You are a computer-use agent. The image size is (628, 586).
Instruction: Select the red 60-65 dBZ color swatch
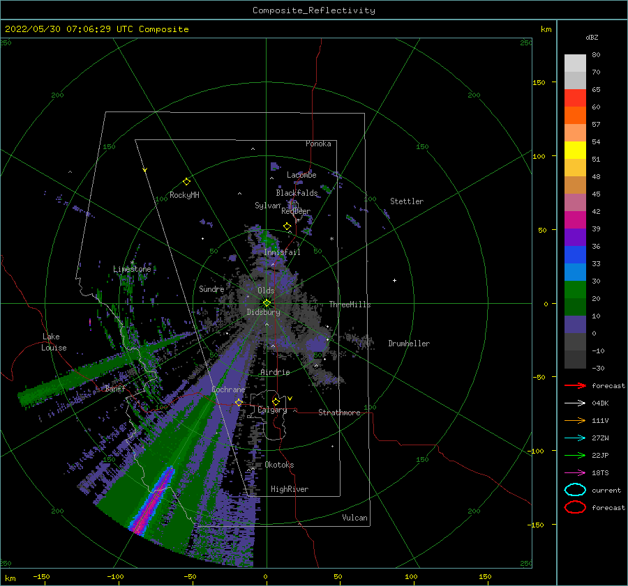[575, 98]
